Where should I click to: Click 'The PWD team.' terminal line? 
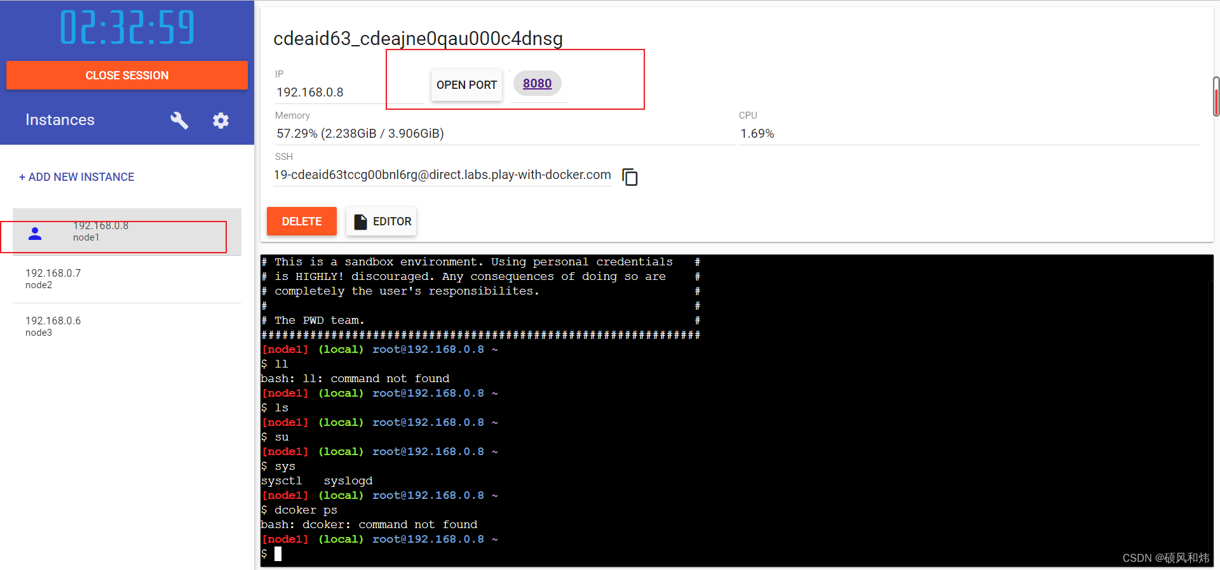click(319, 321)
